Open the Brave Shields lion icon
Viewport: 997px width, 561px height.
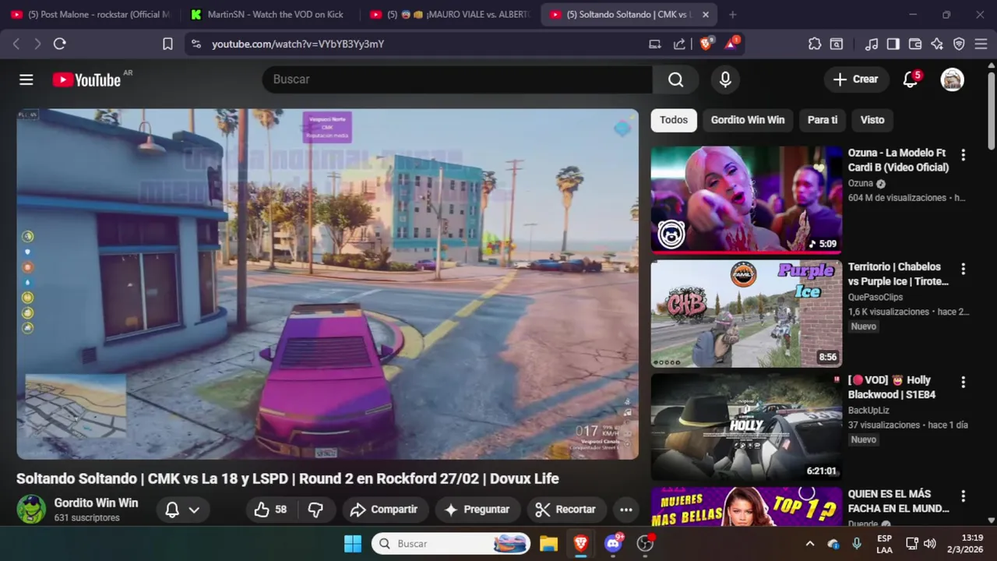coord(706,44)
